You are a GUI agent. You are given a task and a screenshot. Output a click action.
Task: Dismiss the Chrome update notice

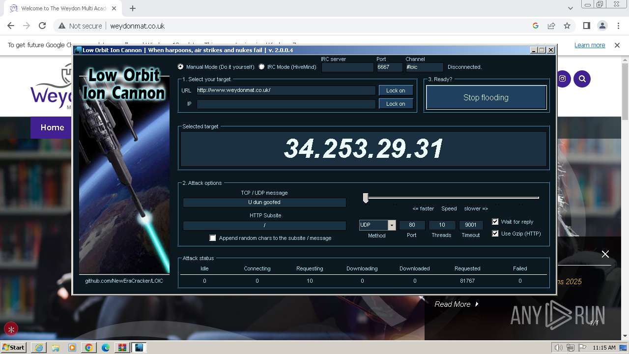point(617,45)
